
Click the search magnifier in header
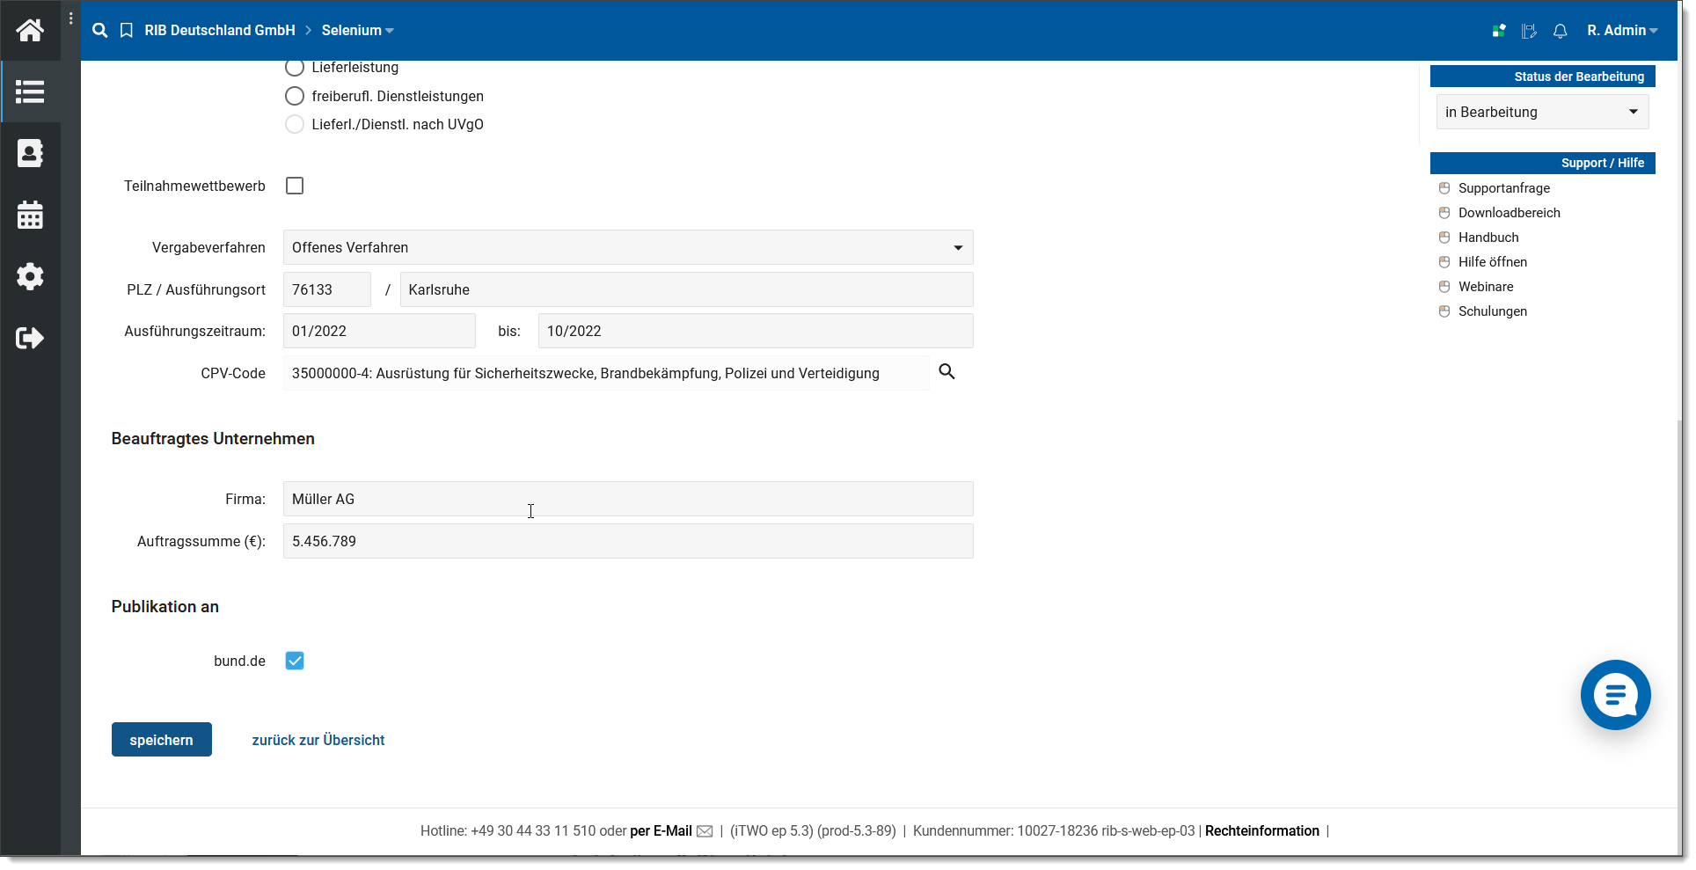point(100,31)
